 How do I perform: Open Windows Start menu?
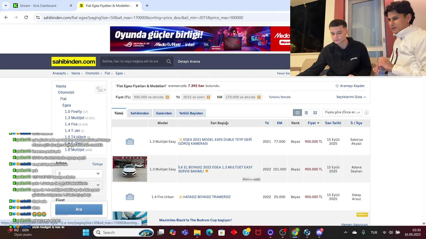click(86, 232)
